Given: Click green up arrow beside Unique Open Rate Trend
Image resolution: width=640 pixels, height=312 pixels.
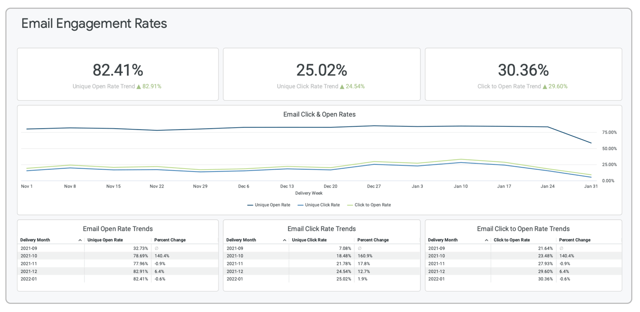Looking at the screenshot, I should coord(138,87).
